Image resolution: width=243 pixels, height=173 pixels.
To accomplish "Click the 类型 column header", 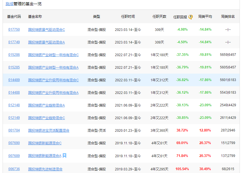I will click(x=97, y=16).
